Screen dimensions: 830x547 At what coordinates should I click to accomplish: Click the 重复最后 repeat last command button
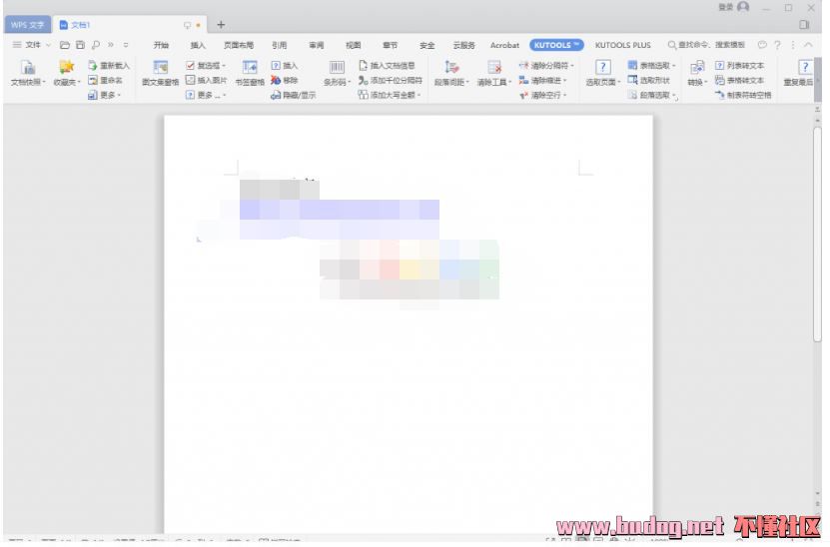(x=799, y=73)
